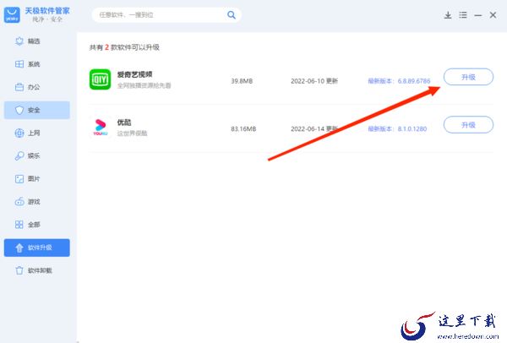Click the 83.16MB size text
The image size is (507, 343).
pos(243,128)
